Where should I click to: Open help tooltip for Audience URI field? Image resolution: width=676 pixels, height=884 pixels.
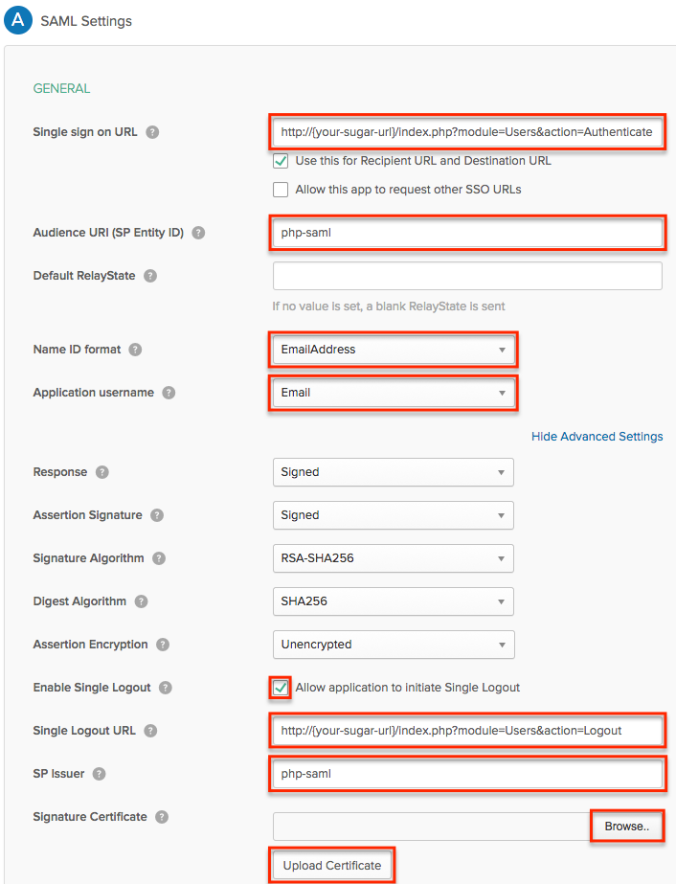pyautogui.click(x=199, y=233)
